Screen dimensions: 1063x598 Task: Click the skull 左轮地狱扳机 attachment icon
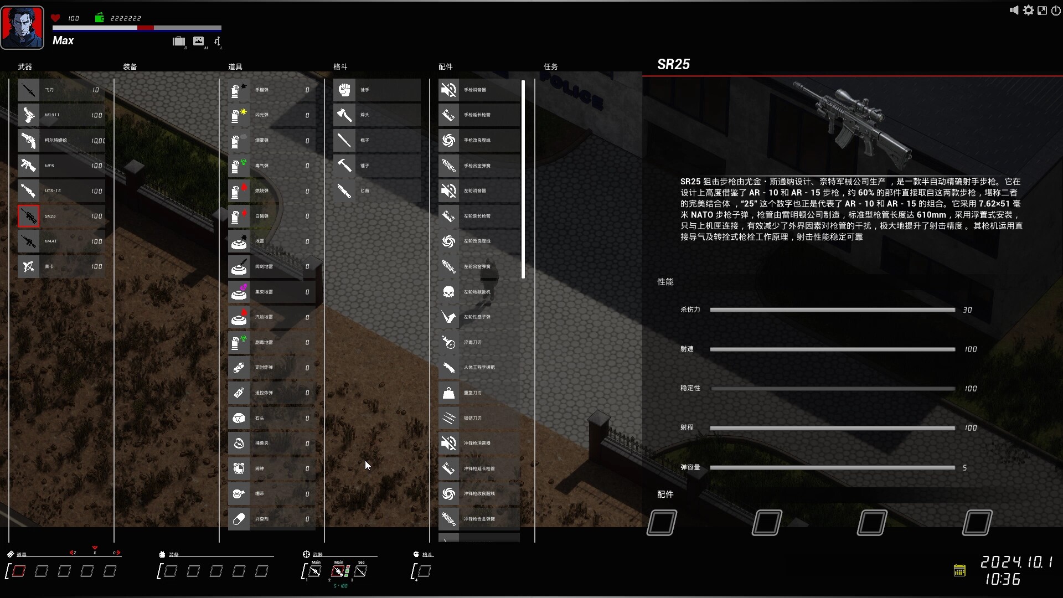[449, 292]
